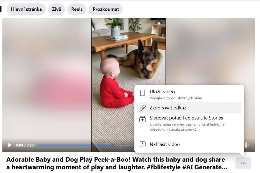Click the chain link icon next to Zkopírovat odkaz
This screenshot has height=173, width=260.
(143, 108)
